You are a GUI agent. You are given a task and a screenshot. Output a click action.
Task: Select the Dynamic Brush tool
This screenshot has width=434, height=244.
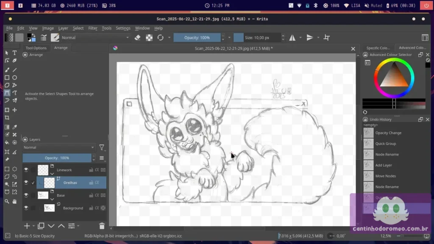[7, 100]
